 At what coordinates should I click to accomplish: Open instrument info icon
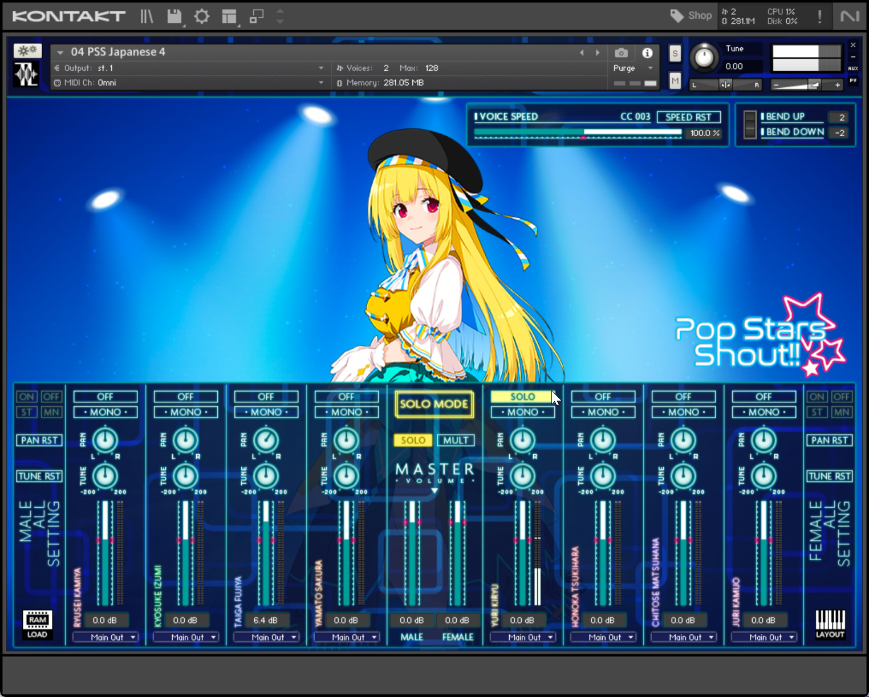point(647,53)
